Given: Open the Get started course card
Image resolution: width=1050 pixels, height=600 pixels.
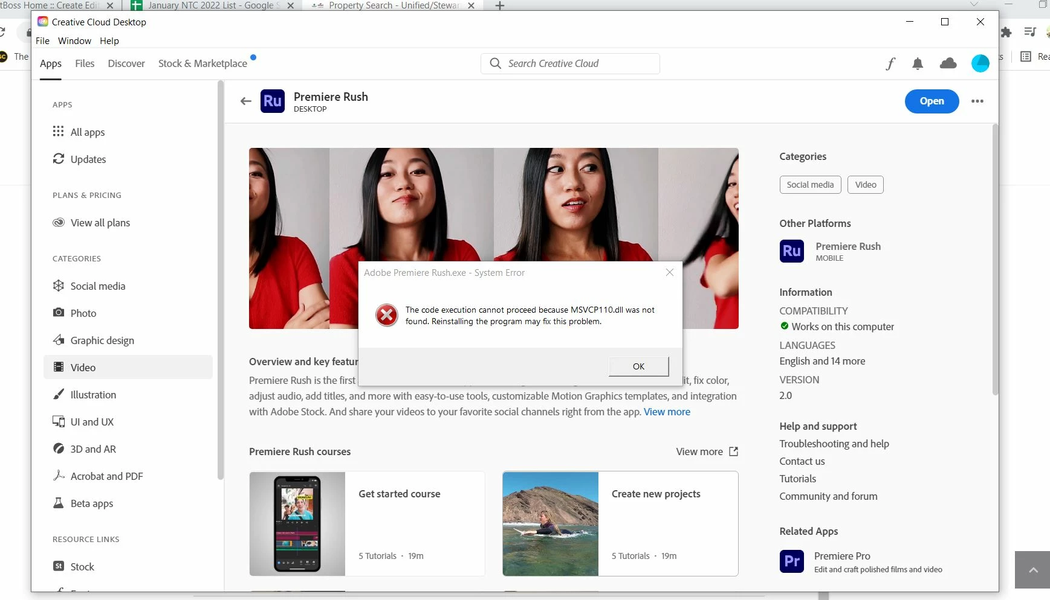Looking at the screenshot, I should point(367,523).
